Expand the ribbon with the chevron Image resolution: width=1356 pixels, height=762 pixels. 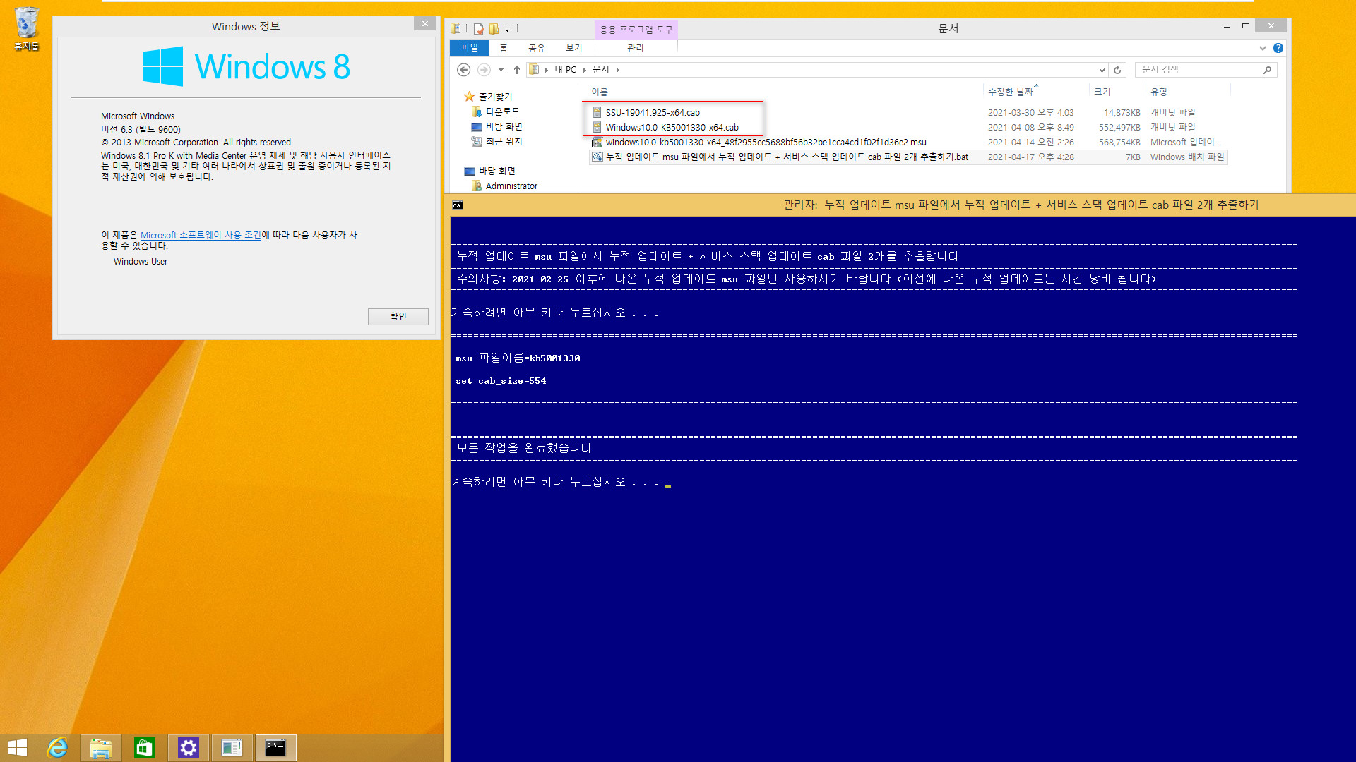coord(1263,48)
